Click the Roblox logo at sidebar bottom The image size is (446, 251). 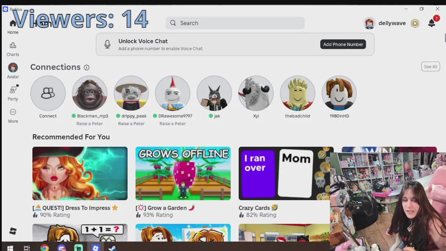(13, 231)
